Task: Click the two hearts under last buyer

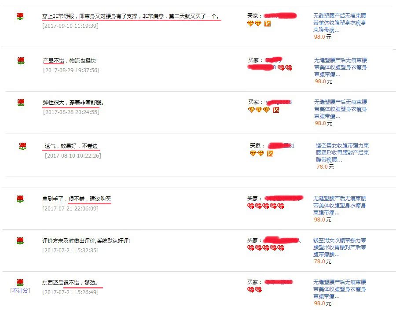Action: pyautogui.click(x=255, y=290)
